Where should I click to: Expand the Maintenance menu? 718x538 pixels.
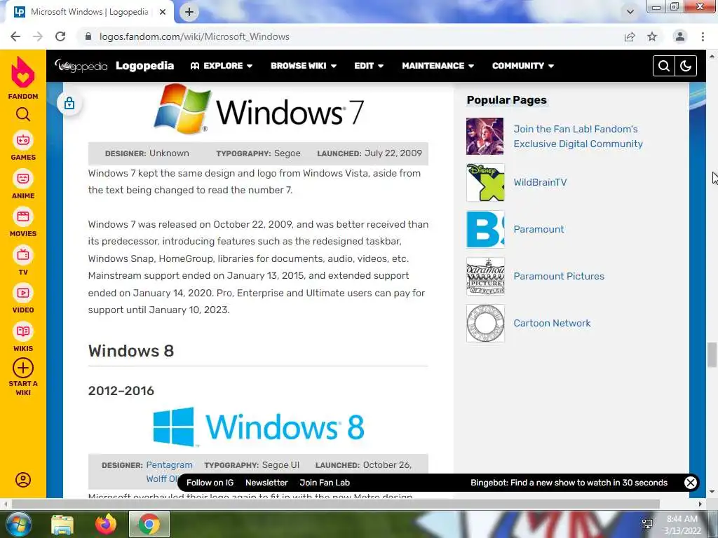click(x=438, y=66)
